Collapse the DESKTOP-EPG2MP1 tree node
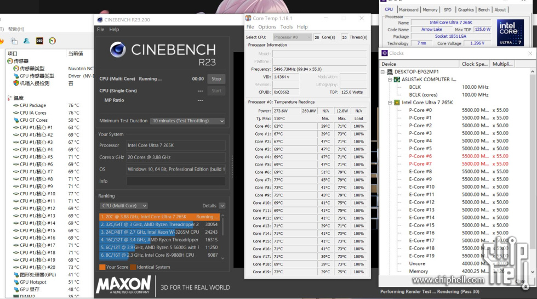 click(382, 72)
